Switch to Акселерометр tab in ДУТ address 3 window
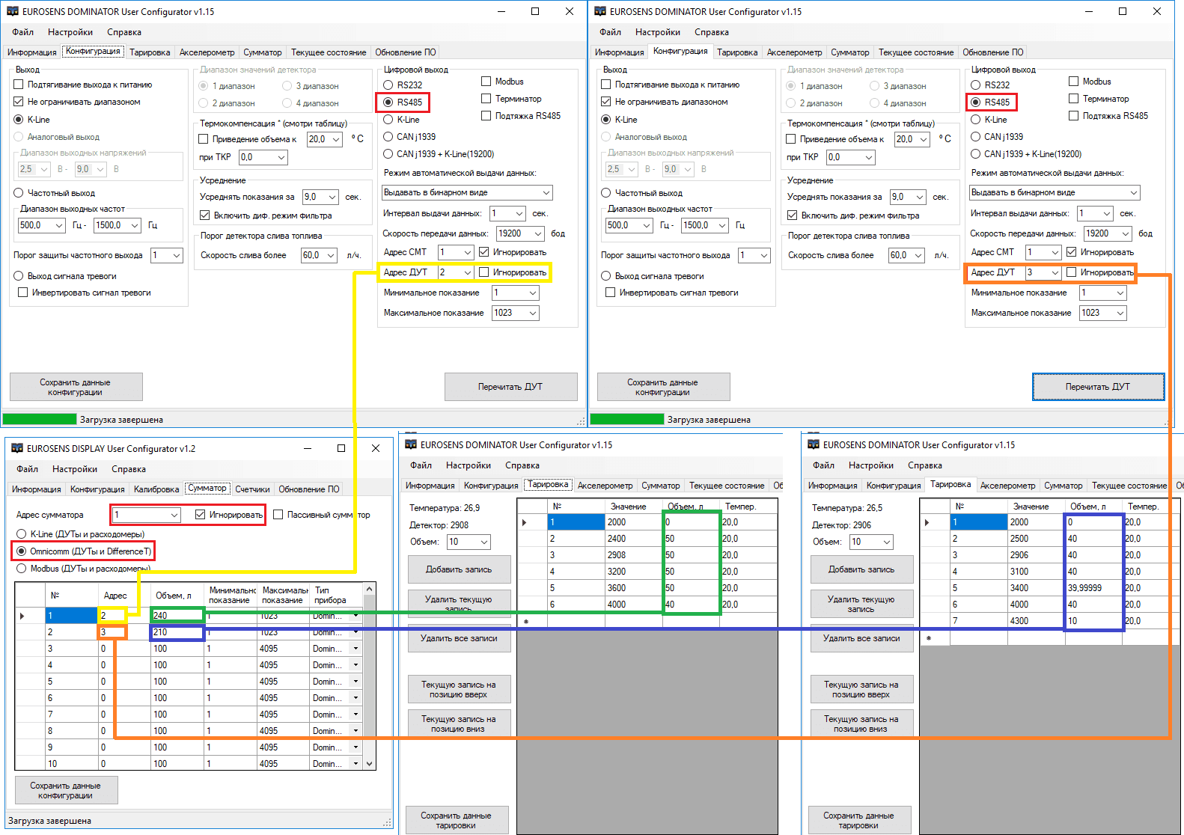Image resolution: width=1184 pixels, height=835 pixels. pos(794,52)
